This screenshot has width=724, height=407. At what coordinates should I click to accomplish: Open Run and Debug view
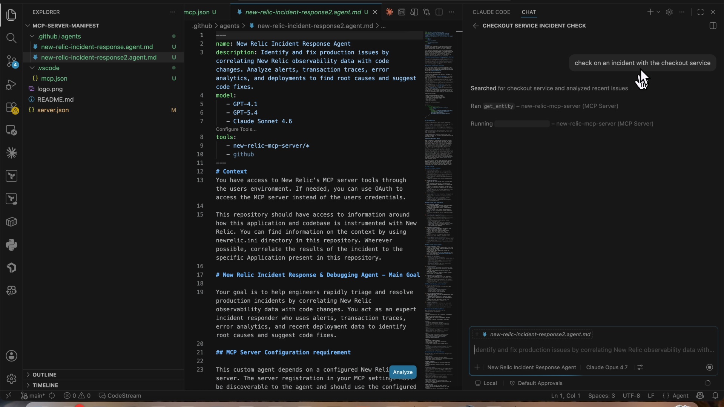point(11,84)
